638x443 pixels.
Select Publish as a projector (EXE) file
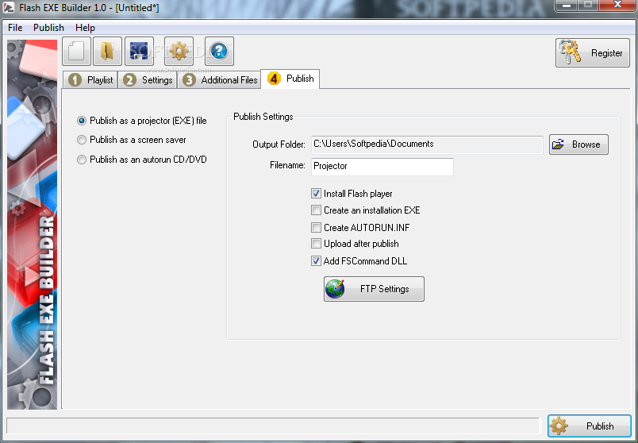click(x=141, y=121)
